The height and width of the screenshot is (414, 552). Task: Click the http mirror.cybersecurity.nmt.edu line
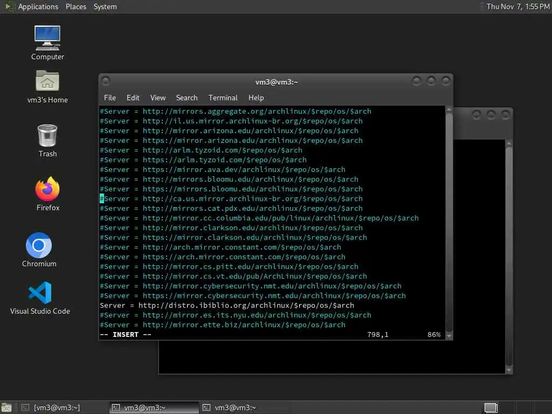click(x=251, y=286)
